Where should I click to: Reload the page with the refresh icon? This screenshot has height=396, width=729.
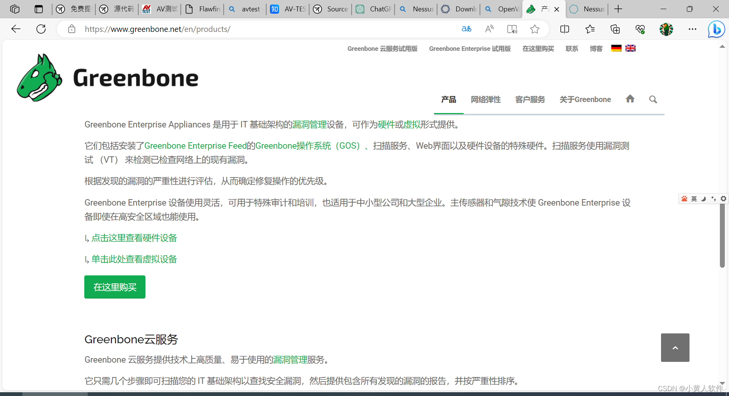tap(41, 29)
